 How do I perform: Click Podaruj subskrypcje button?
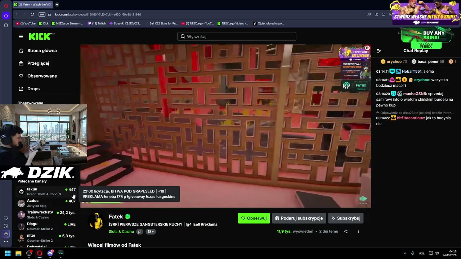pyautogui.click(x=299, y=218)
